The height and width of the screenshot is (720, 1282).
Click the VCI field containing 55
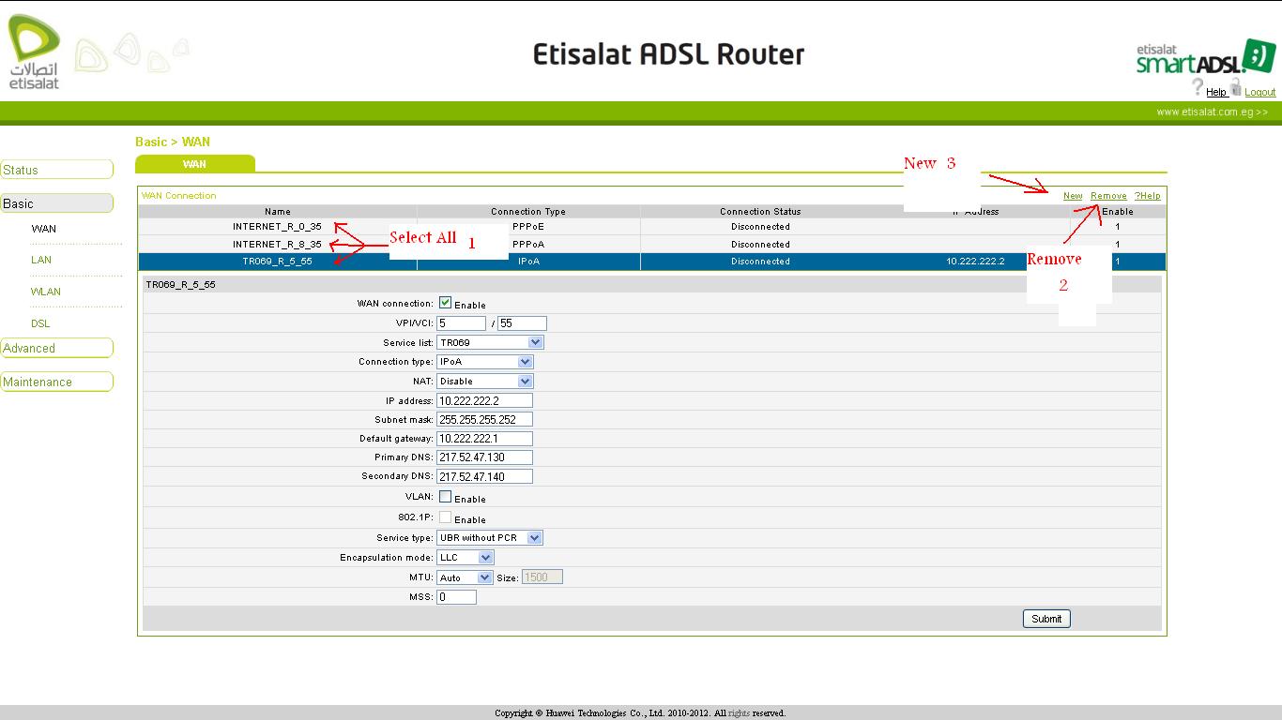[522, 323]
